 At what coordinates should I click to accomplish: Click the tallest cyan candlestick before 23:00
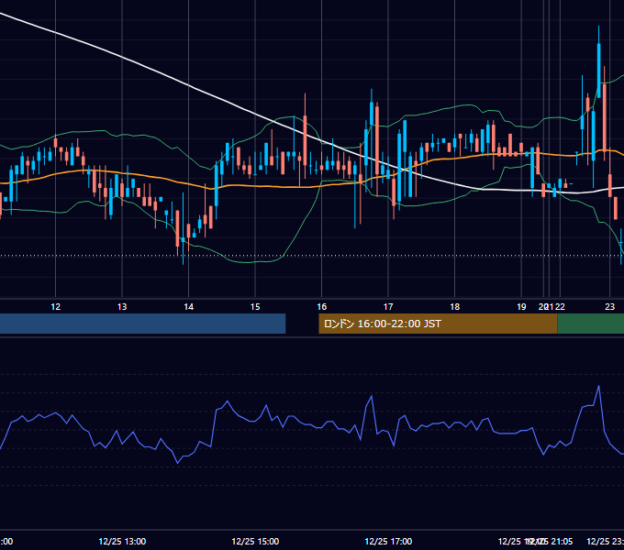pos(598,71)
